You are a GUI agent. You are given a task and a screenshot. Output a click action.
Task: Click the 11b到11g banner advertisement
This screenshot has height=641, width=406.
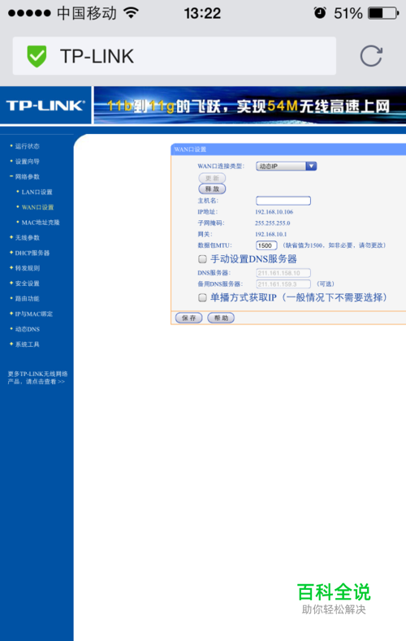click(x=250, y=106)
